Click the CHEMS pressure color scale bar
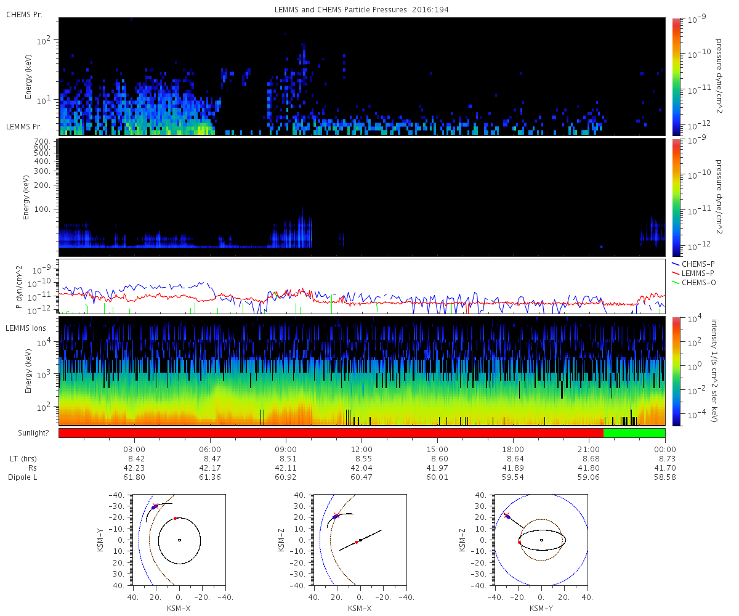739x616 pixels. coord(676,76)
